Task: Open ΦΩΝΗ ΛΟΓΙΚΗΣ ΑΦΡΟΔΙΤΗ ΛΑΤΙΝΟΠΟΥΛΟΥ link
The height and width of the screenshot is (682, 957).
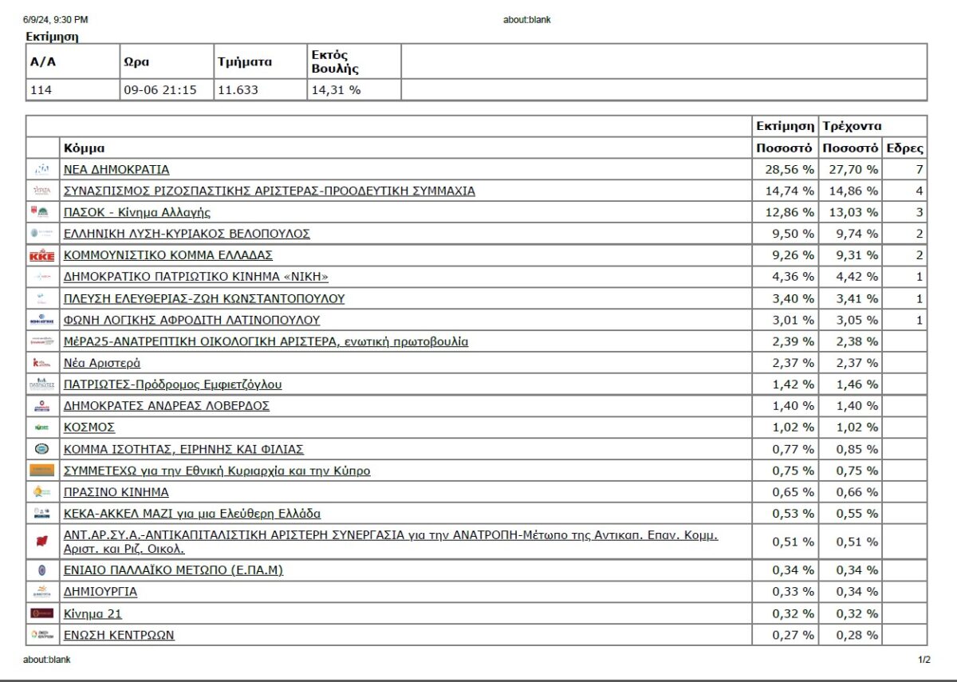Action: tap(191, 321)
